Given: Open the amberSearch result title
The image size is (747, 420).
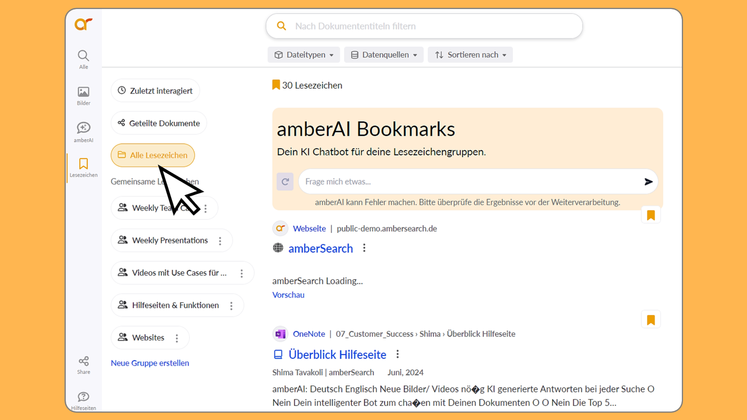Looking at the screenshot, I should 321,248.
